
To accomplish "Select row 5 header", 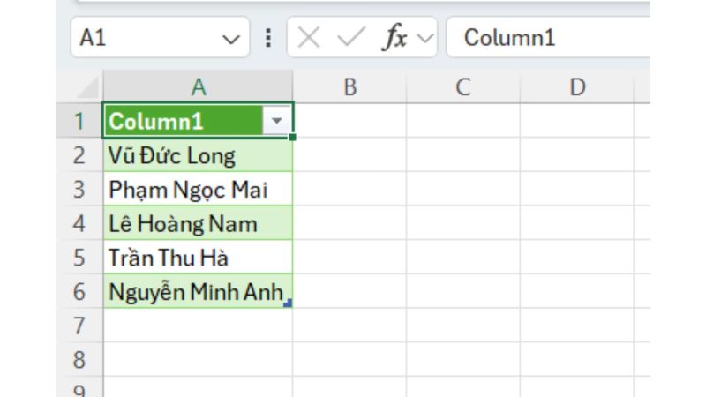I will click(x=79, y=258).
